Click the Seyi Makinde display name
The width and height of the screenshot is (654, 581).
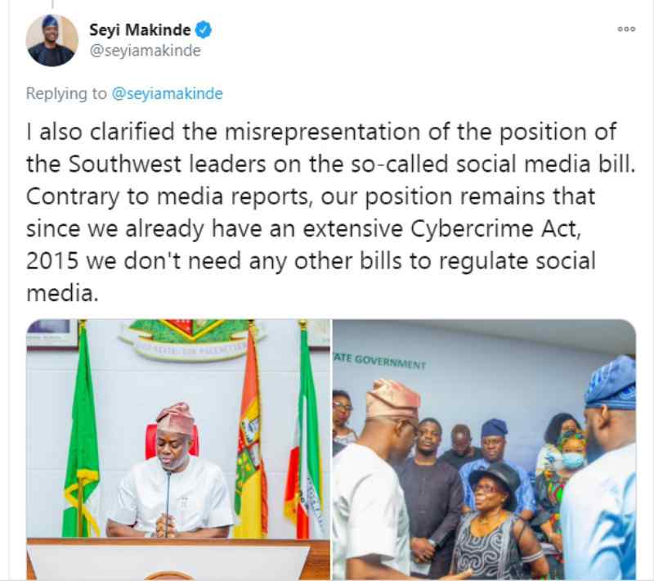click(140, 30)
